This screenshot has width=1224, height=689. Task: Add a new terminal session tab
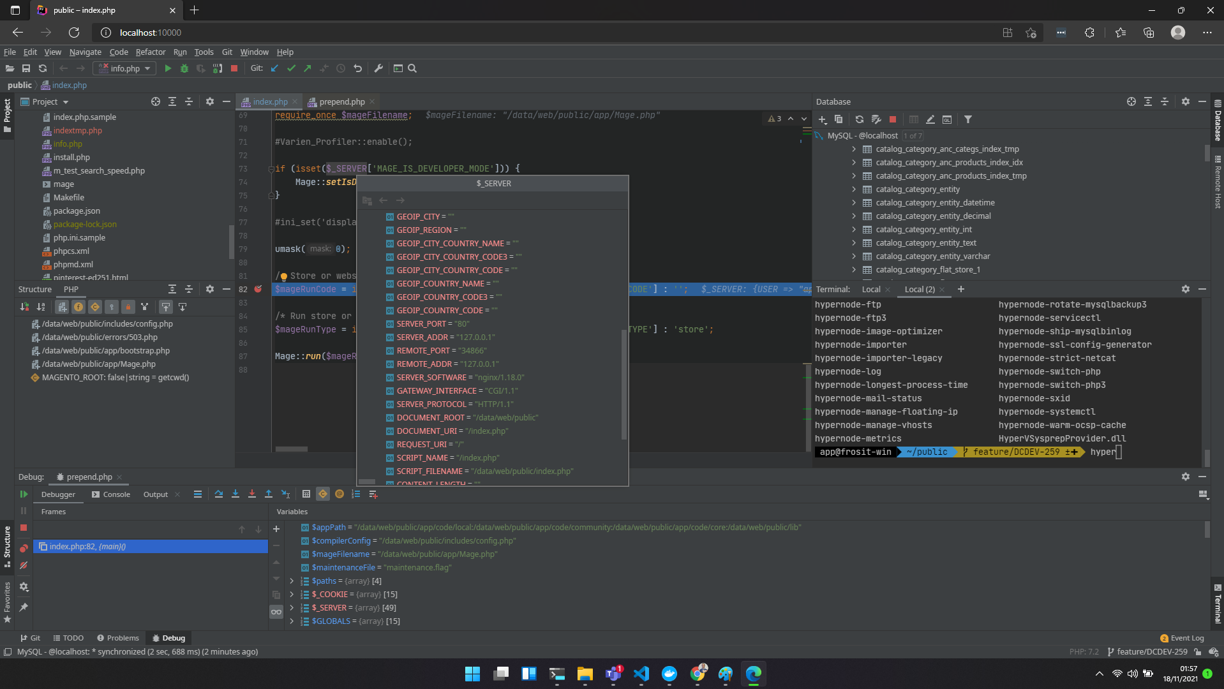[x=960, y=289]
